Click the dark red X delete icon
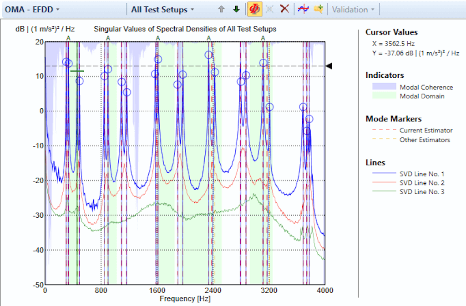 coord(285,9)
